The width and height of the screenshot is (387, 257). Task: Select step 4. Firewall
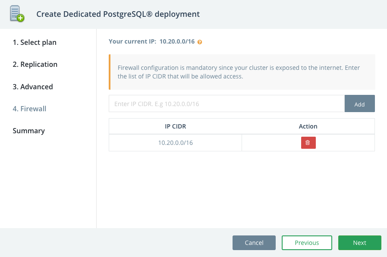tap(29, 109)
